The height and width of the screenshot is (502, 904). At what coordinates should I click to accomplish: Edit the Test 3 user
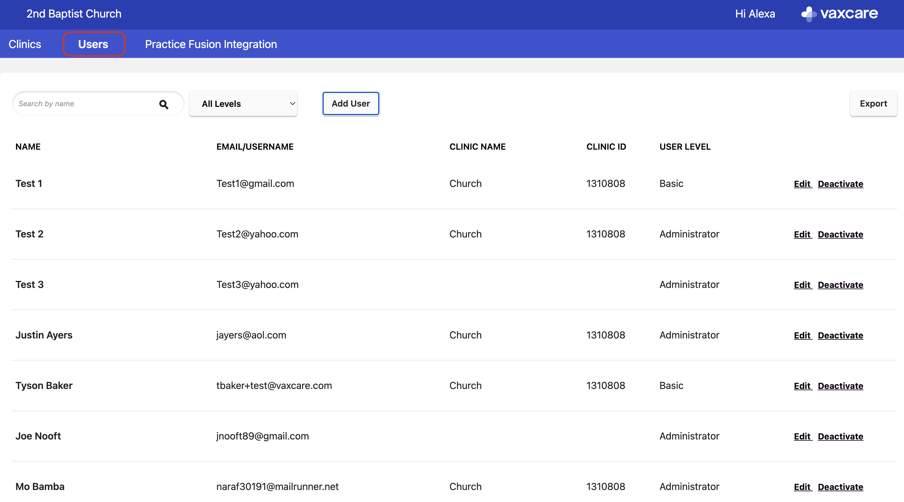point(802,285)
